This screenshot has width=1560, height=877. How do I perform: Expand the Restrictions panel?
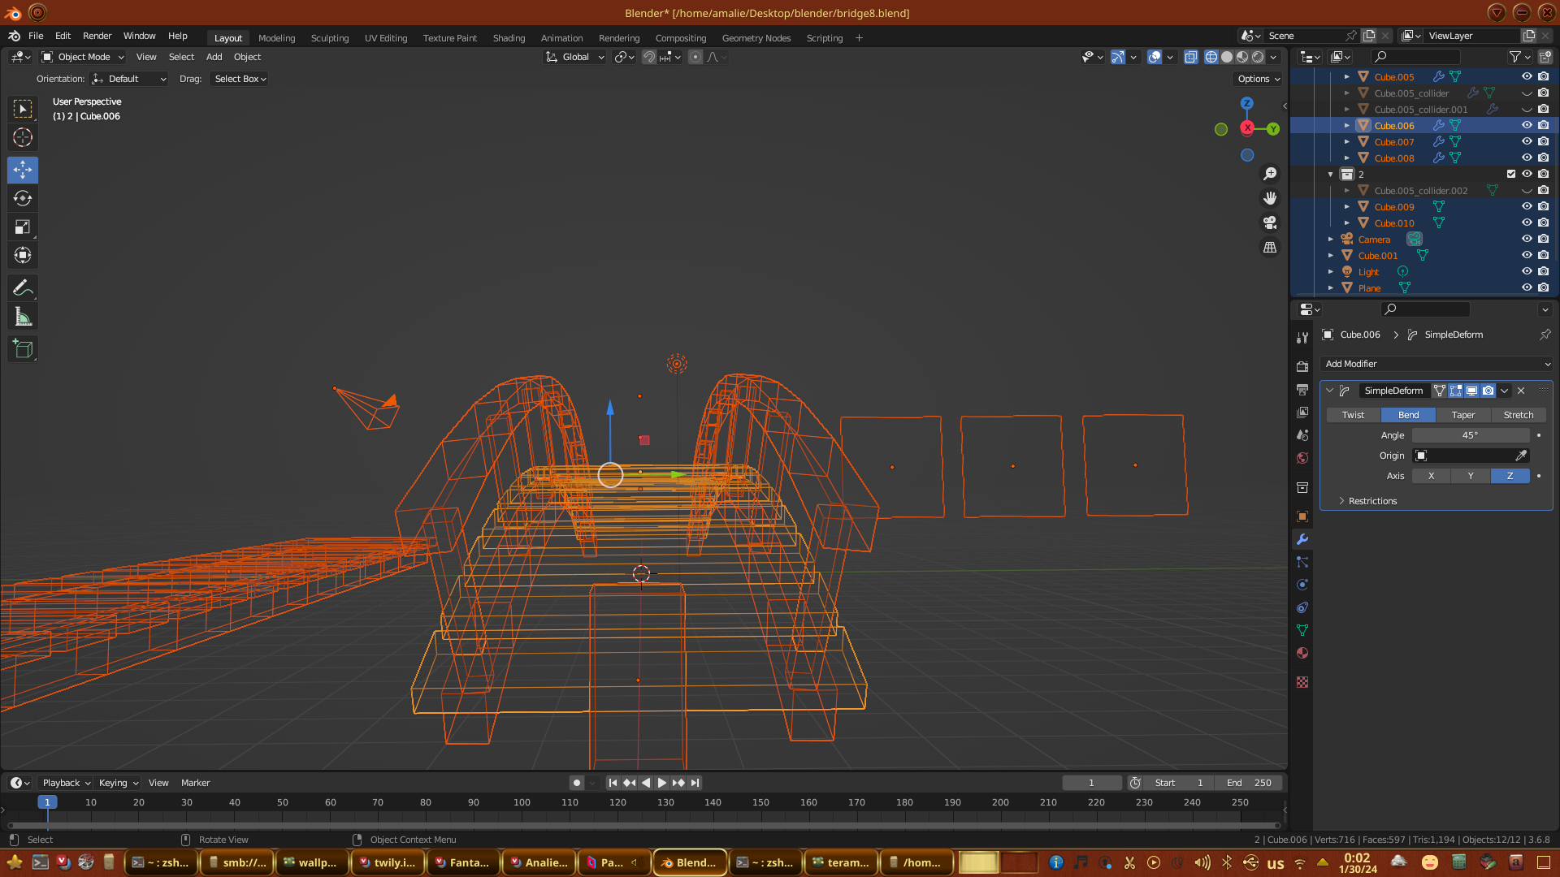pos(1371,501)
